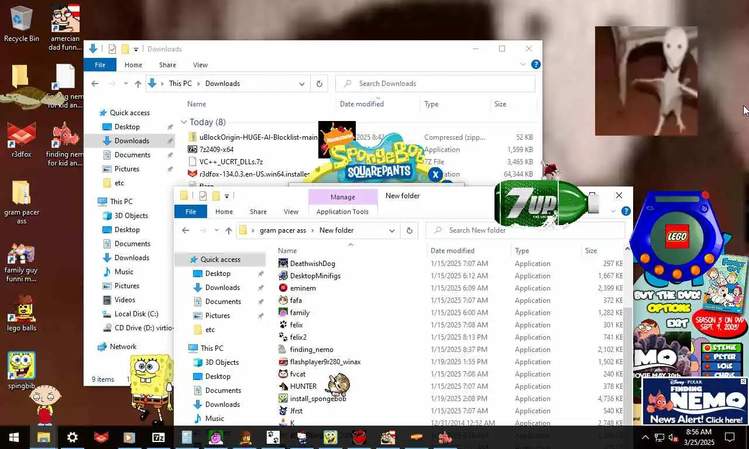Open the File tab in Downloads window

coord(100,65)
